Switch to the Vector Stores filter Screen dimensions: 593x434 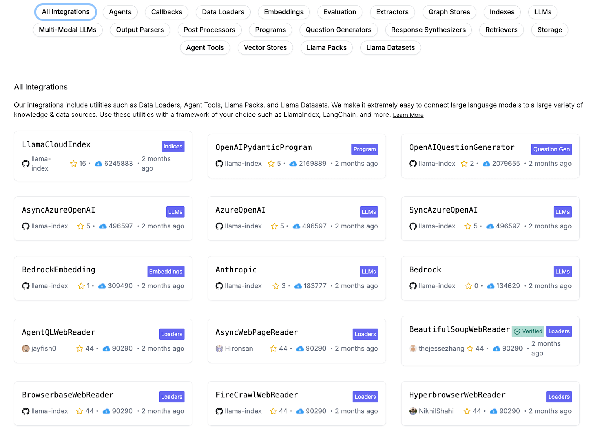click(x=265, y=47)
